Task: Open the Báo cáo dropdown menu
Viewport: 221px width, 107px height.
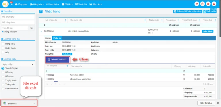Action: [x=96, y=4]
